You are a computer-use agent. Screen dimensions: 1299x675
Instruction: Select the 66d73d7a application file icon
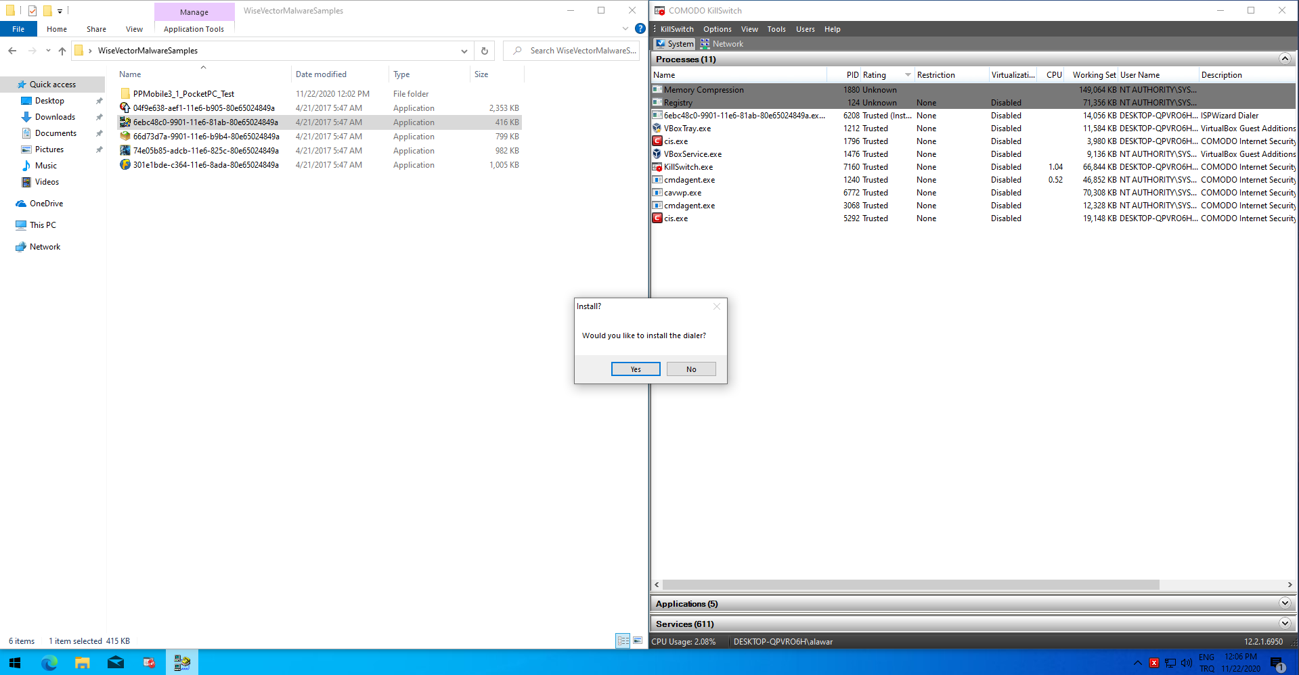point(125,137)
